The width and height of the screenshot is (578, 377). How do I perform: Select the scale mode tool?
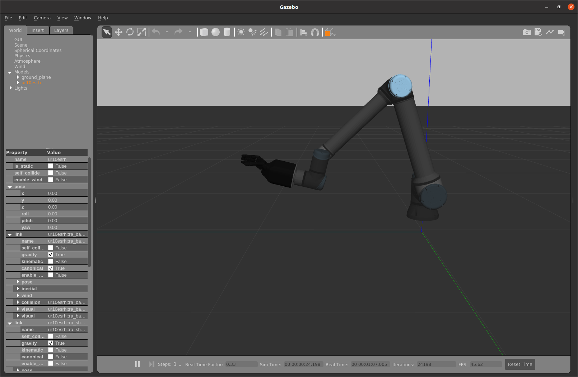click(x=141, y=32)
